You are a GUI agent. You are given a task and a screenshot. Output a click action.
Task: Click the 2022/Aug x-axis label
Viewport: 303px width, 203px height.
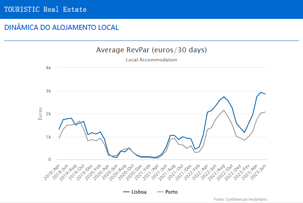217,172
